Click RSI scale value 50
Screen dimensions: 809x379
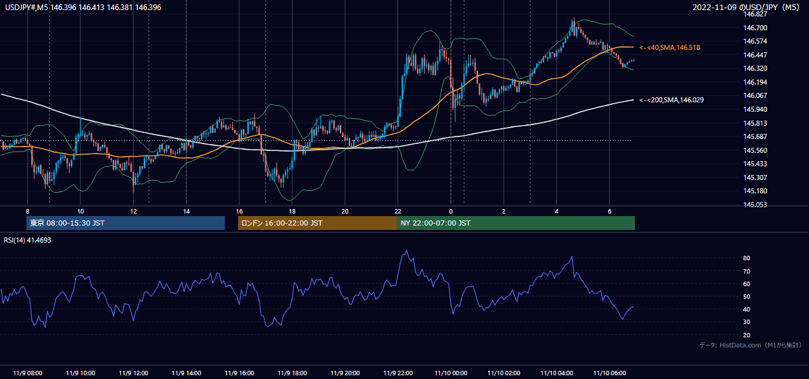coord(747,296)
